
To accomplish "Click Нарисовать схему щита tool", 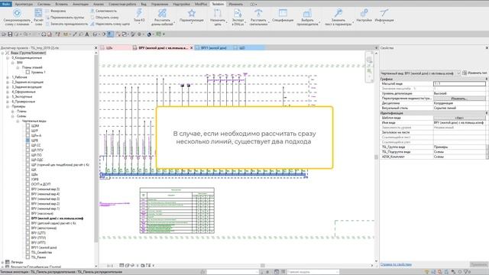I will [110, 24].
